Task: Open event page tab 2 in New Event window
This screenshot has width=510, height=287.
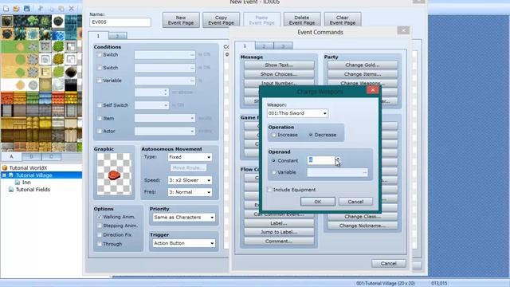Action: click(x=117, y=36)
